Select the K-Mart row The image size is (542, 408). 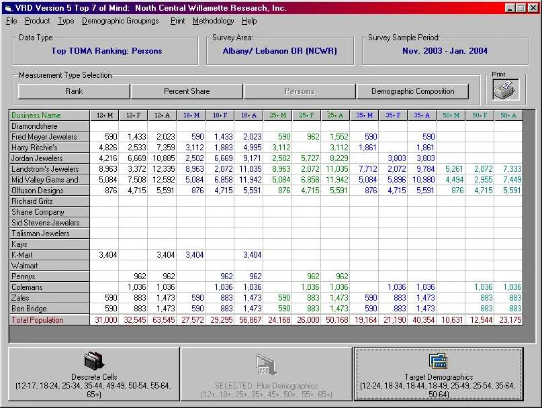pyautogui.click(x=50, y=255)
